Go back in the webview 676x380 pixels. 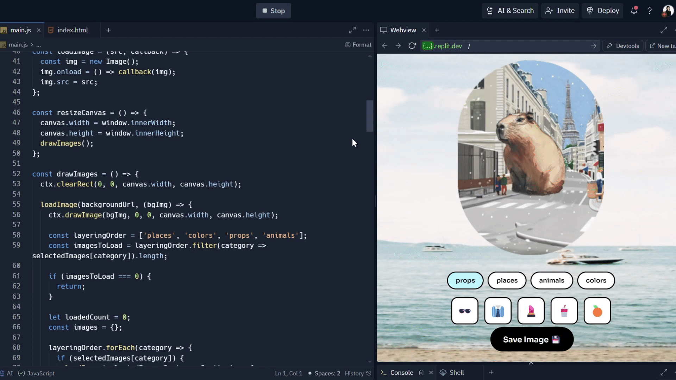coord(384,46)
